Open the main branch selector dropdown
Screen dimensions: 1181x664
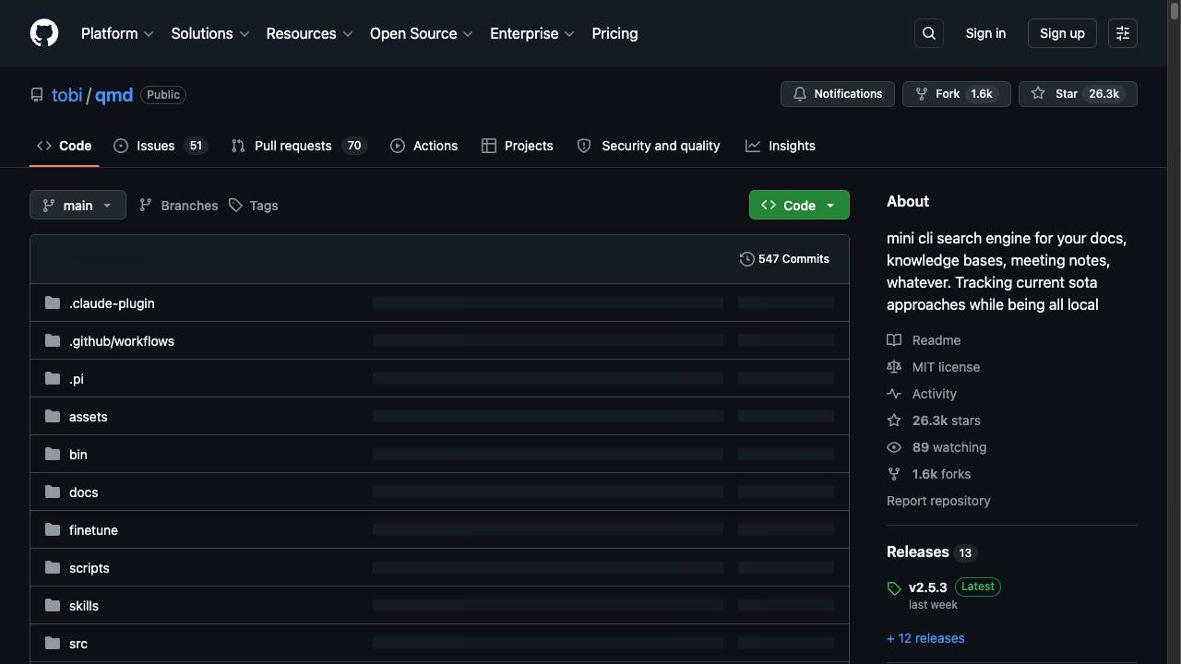[x=78, y=205]
